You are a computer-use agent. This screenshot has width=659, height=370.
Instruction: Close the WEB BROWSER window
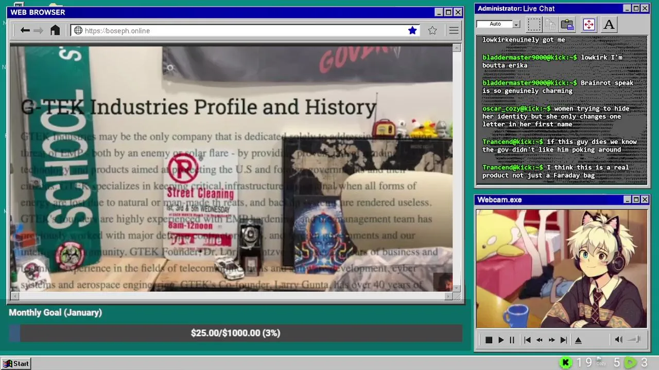(458, 12)
